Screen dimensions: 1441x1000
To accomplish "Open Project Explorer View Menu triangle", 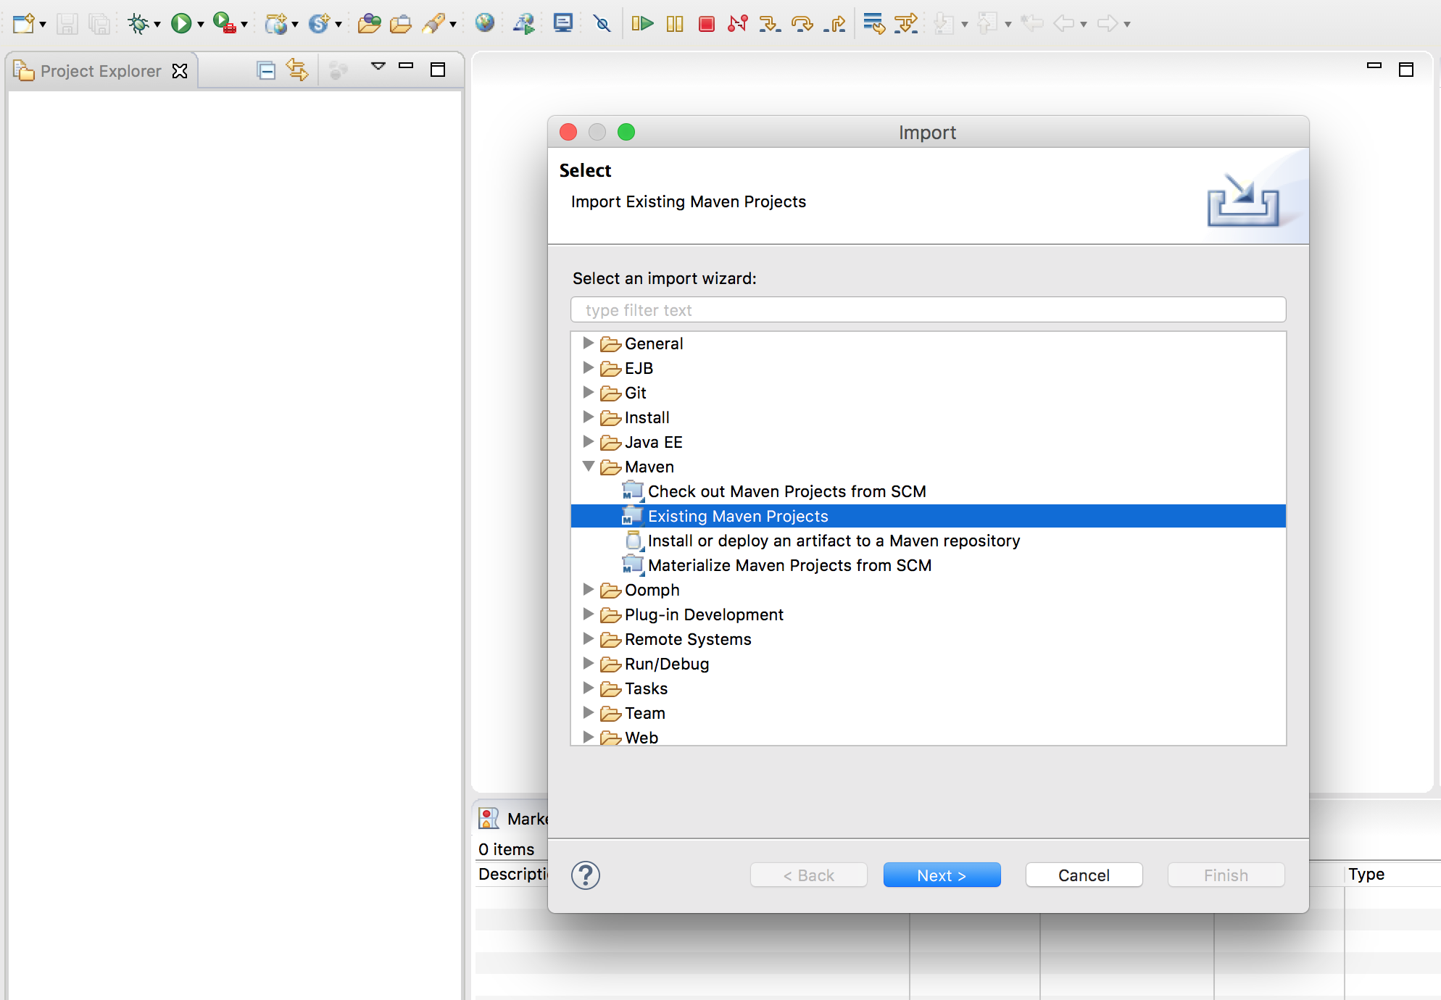I will (x=378, y=67).
